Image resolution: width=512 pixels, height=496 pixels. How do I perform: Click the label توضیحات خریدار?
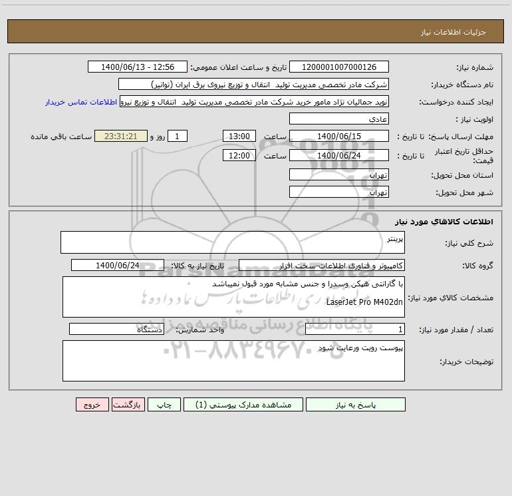click(466, 362)
